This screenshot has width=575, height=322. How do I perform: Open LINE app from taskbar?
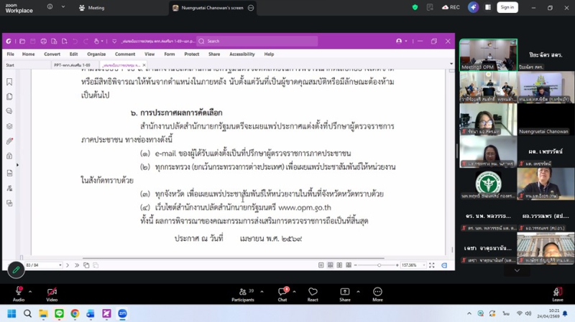tap(59, 313)
